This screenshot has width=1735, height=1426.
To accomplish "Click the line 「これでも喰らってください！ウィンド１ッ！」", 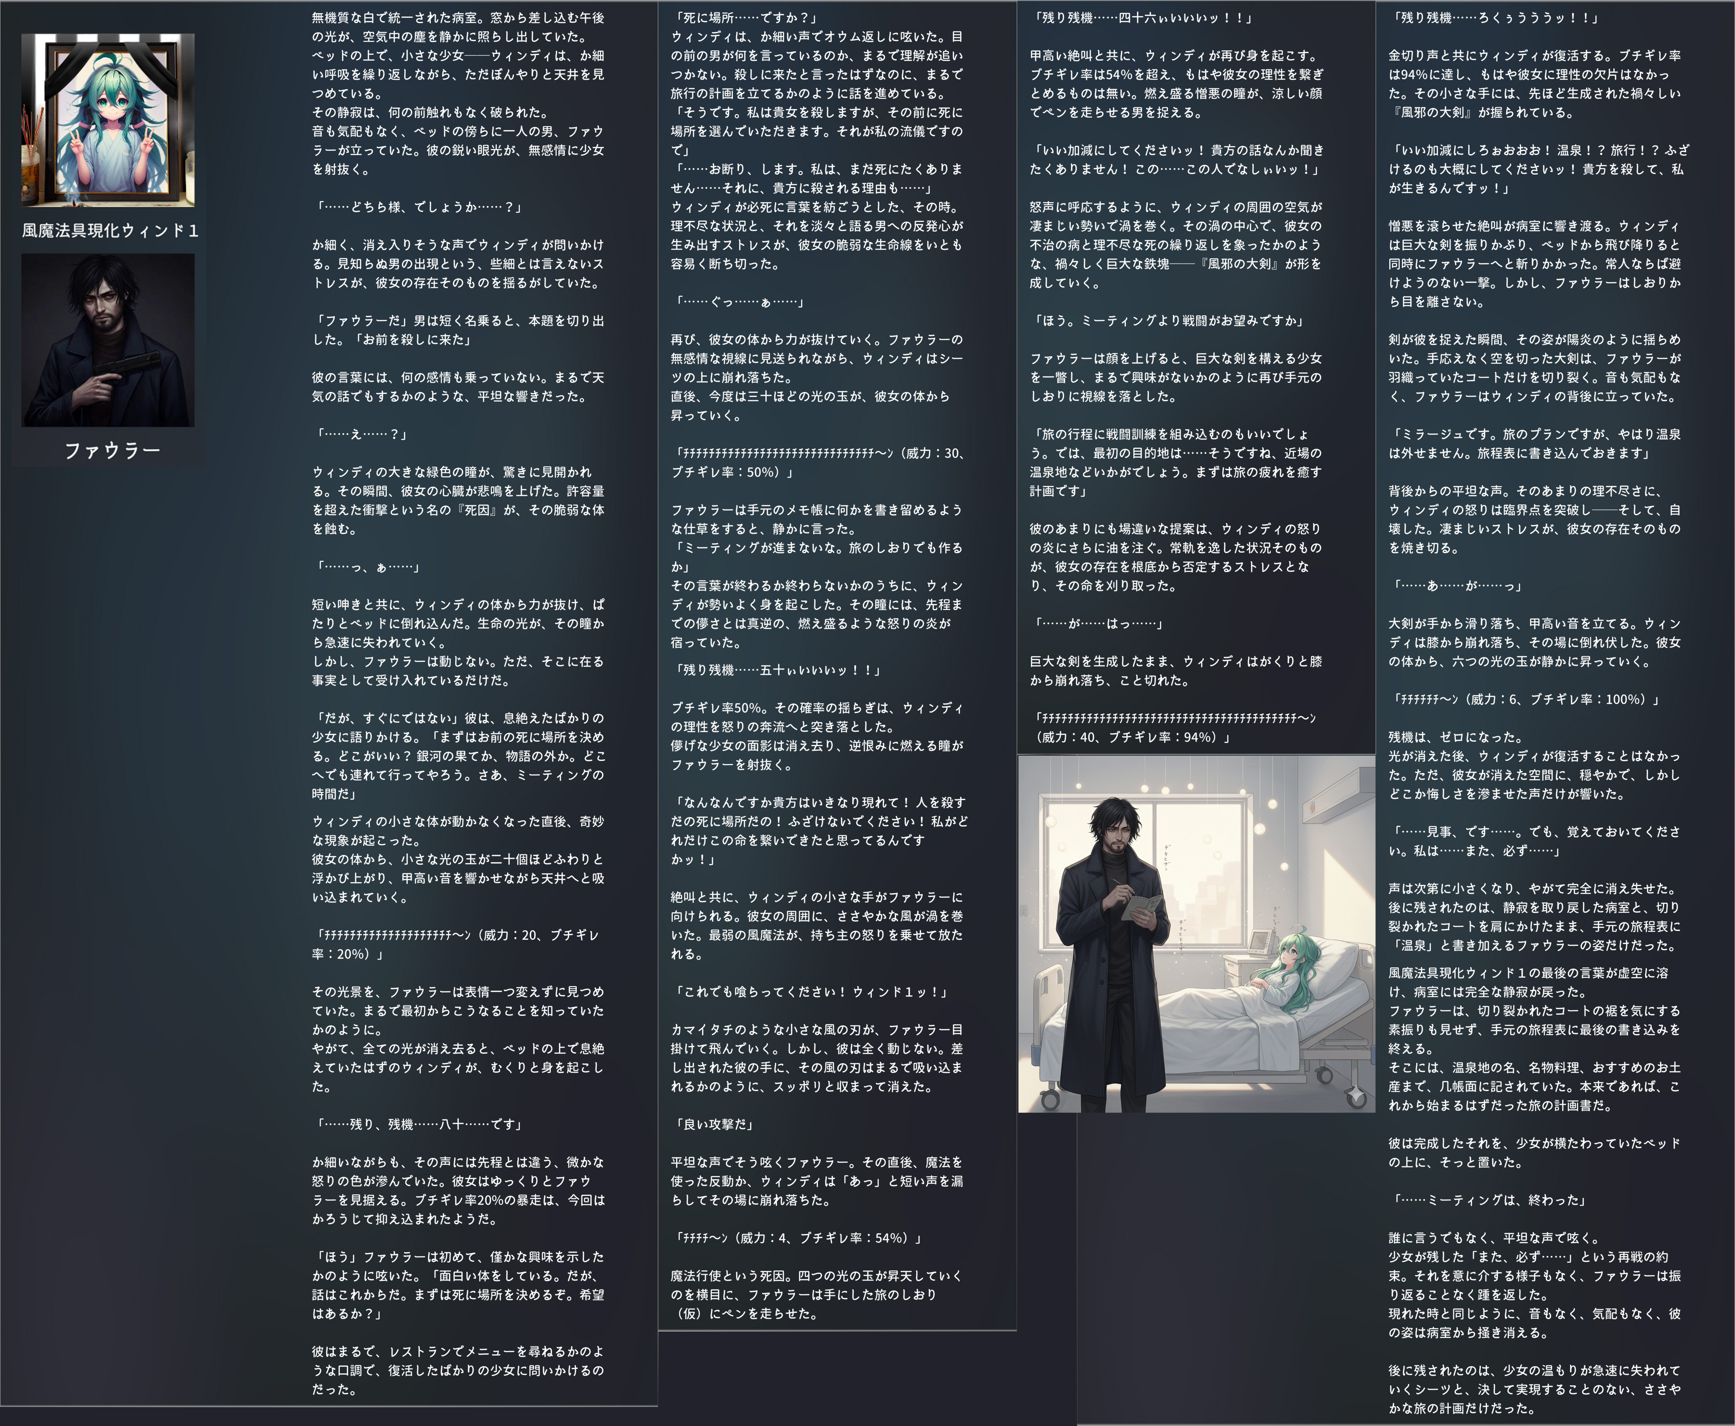I will pos(812,991).
